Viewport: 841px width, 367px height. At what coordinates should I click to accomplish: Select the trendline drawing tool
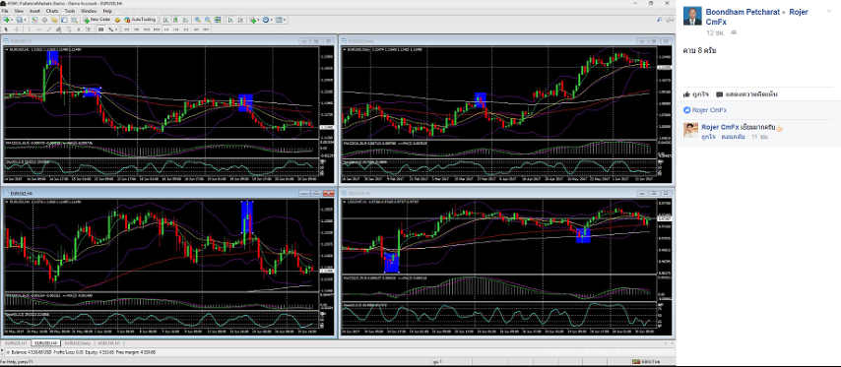click(49, 29)
